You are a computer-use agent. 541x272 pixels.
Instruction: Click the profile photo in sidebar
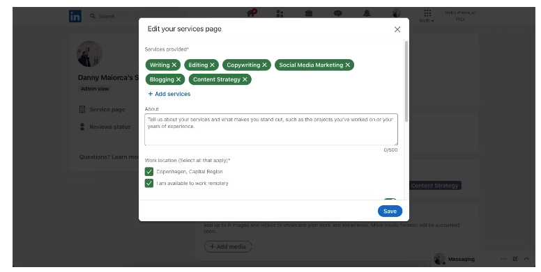pyautogui.click(x=89, y=54)
